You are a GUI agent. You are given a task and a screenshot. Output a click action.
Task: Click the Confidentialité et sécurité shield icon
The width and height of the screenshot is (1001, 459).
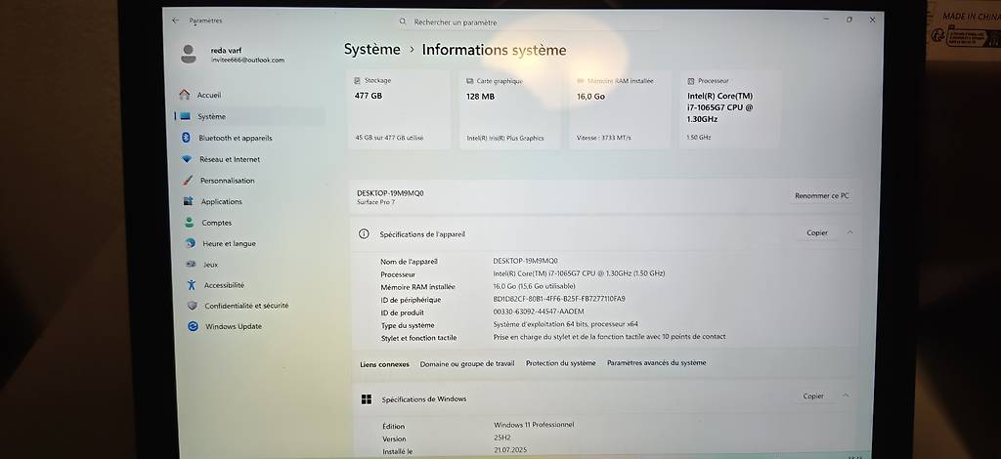[193, 306]
